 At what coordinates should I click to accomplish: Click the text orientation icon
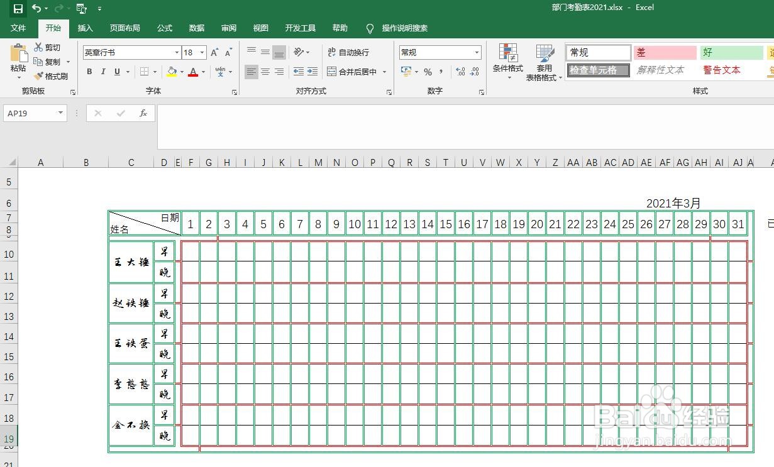298,52
